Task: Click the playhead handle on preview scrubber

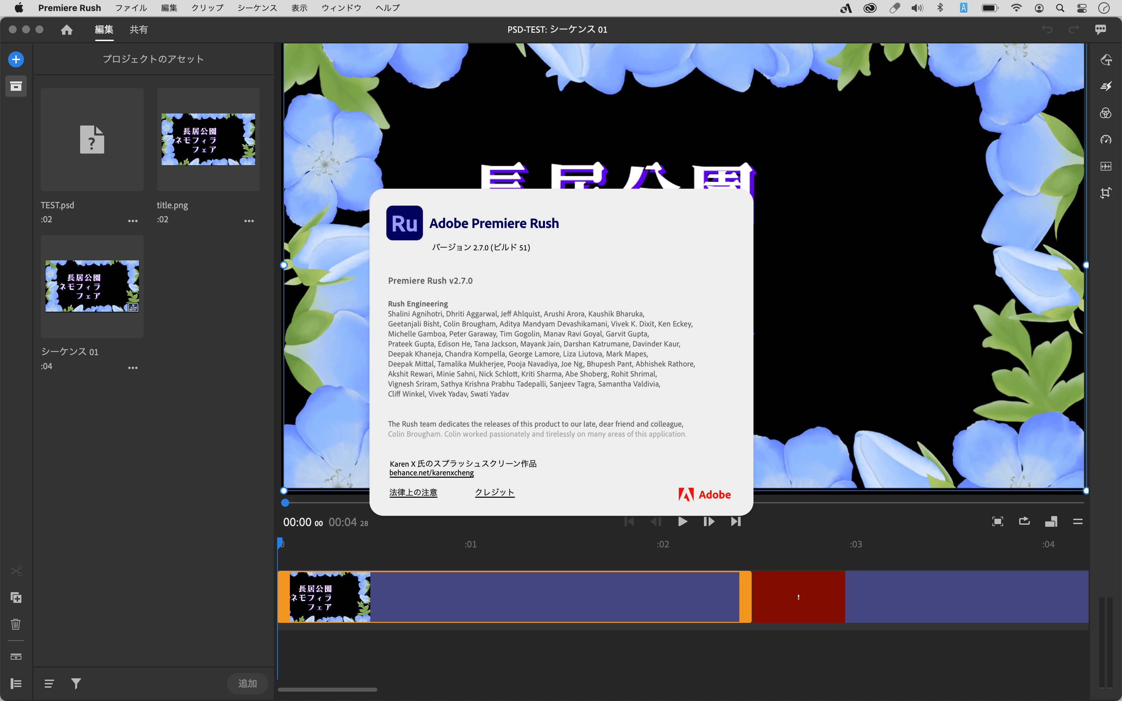Action: tap(285, 503)
